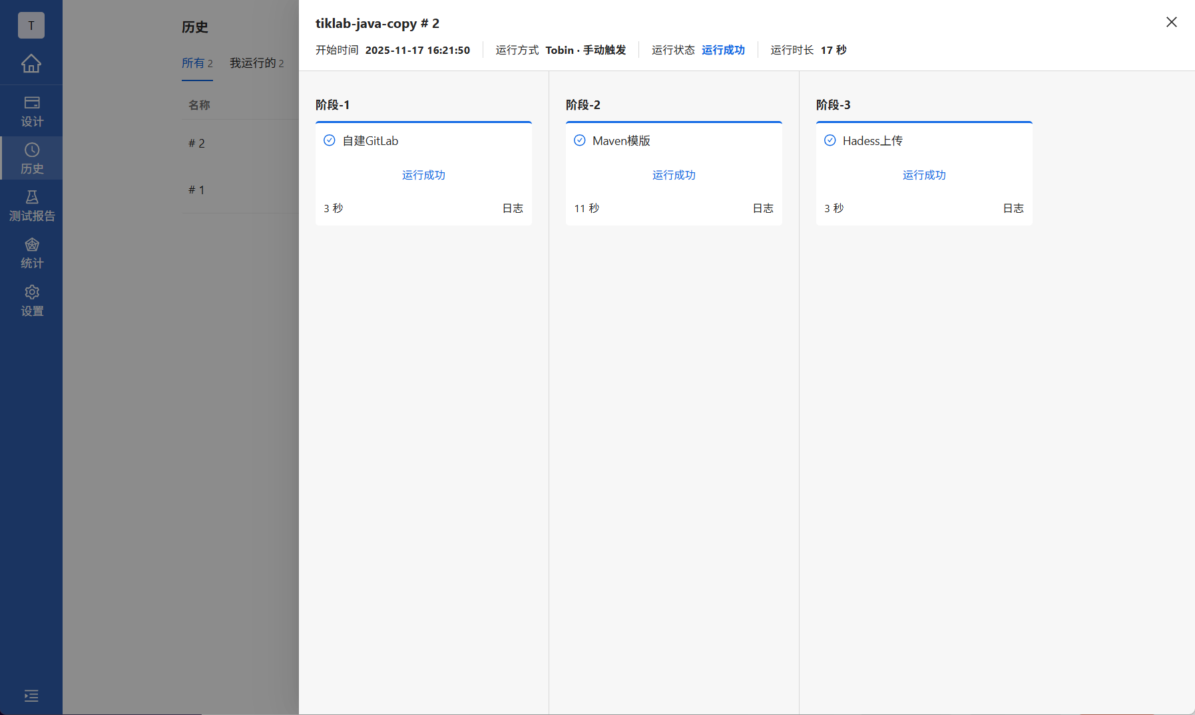
Task: Click the T avatar in sidebar
Action: [31, 25]
